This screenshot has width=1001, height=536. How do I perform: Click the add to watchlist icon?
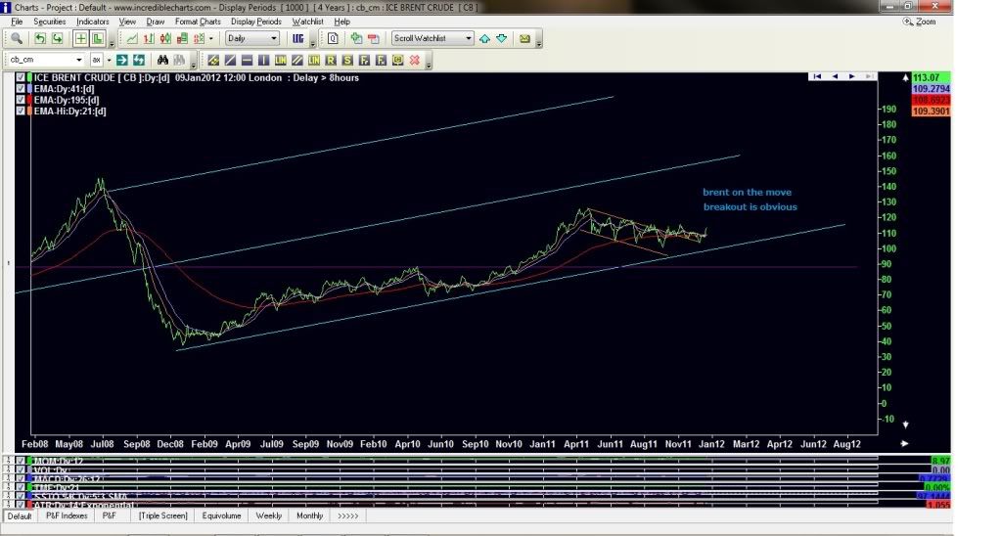(x=356, y=38)
